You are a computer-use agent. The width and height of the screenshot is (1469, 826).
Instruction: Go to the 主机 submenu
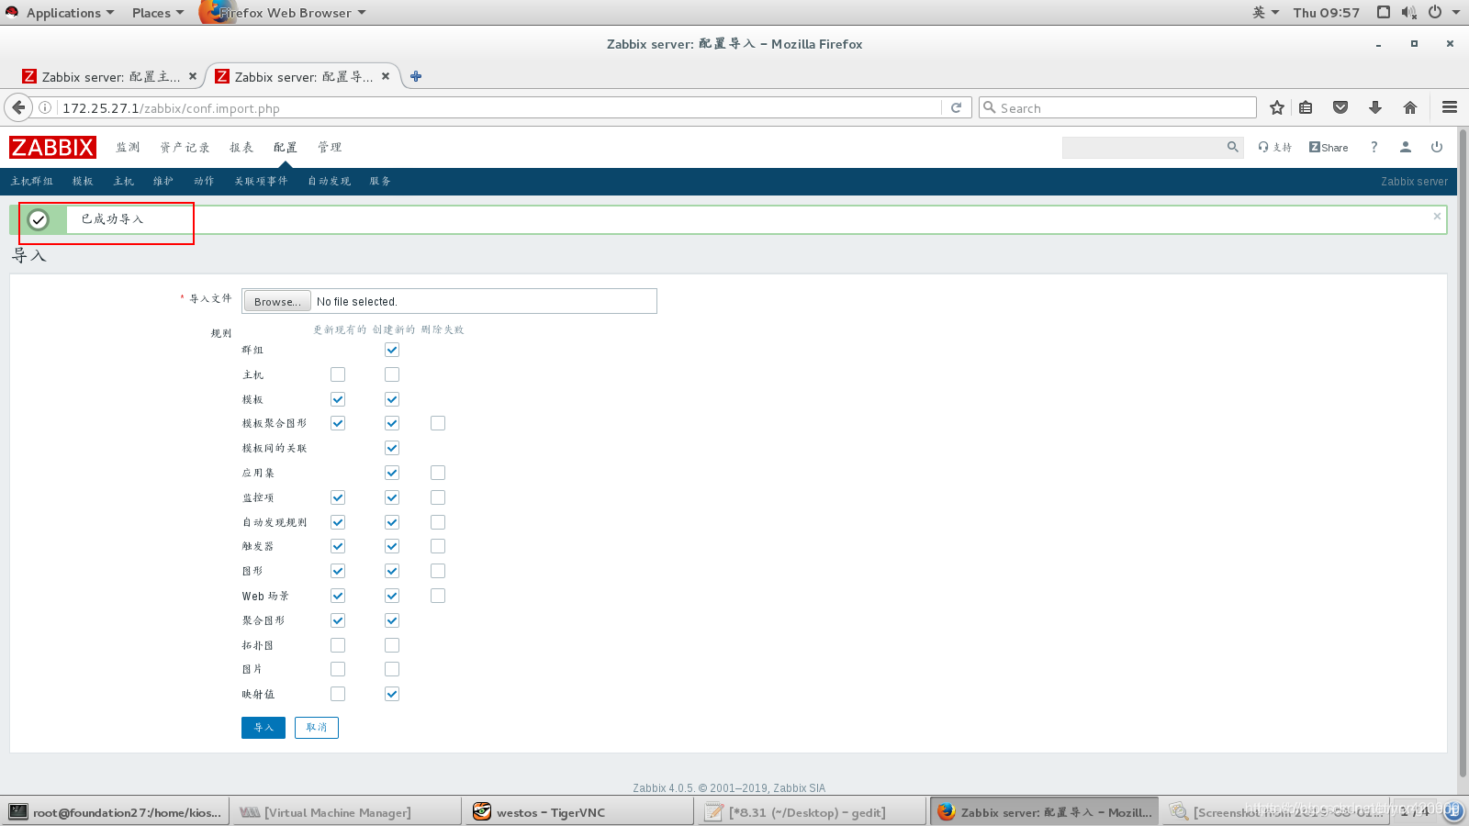click(x=123, y=181)
